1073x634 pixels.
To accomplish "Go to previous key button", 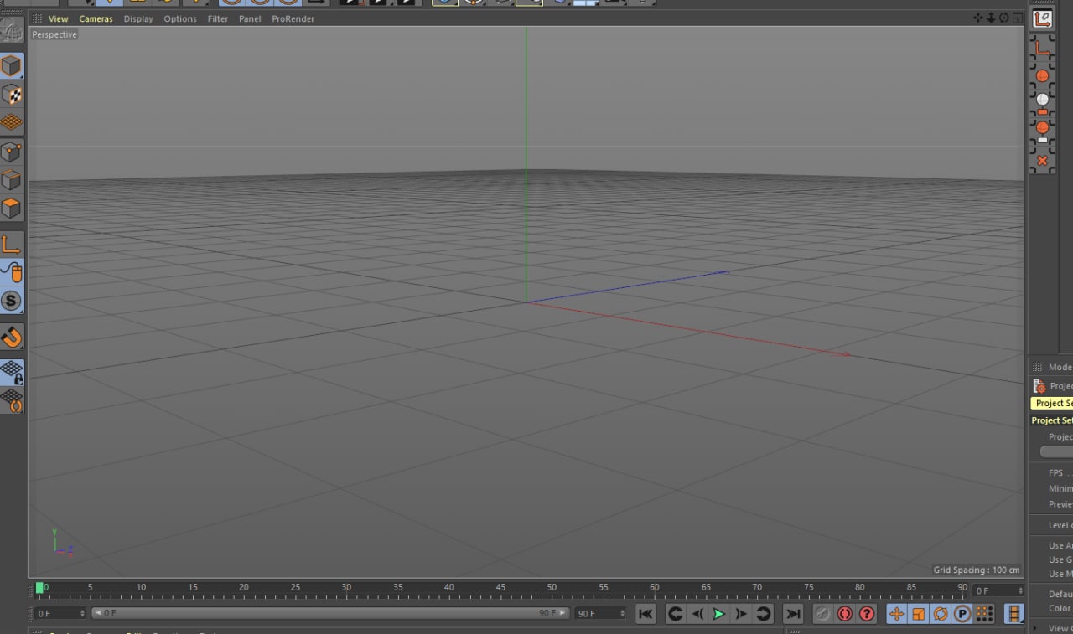I will pyautogui.click(x=674, y=614).
